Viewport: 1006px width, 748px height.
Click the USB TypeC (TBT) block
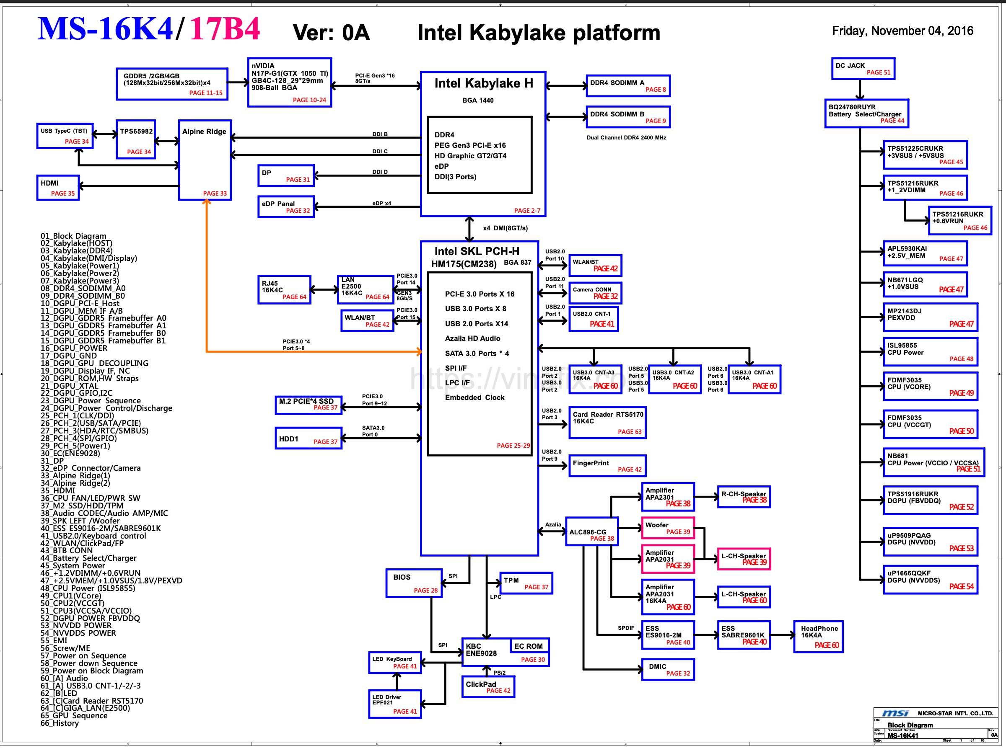[65, 136]
